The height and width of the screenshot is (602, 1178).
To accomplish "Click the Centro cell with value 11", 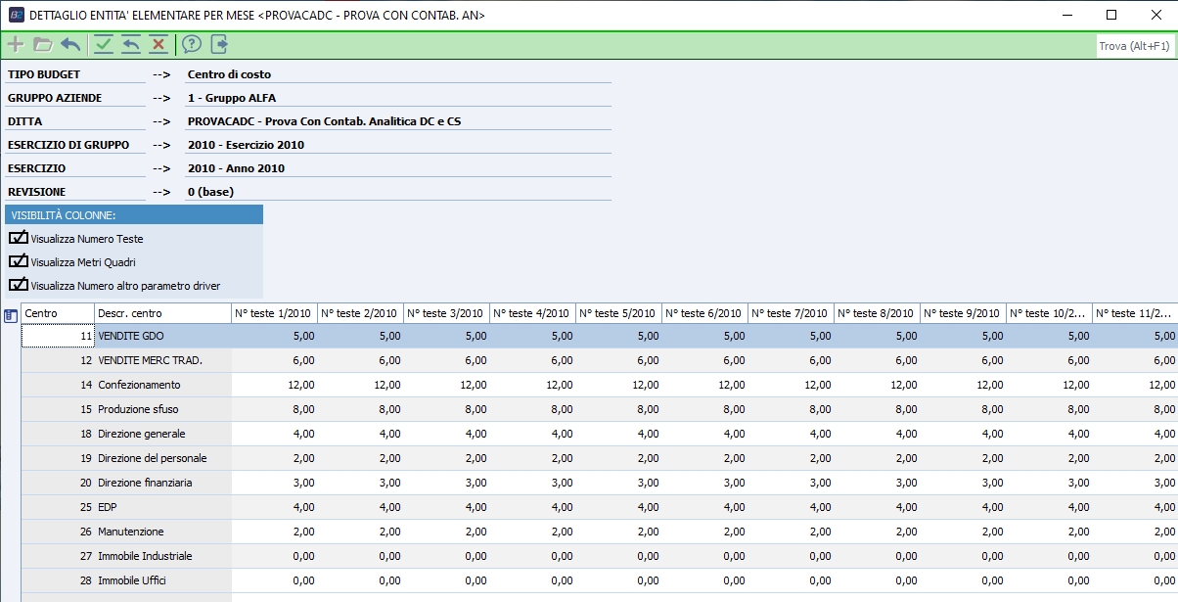I will (58, 336).
